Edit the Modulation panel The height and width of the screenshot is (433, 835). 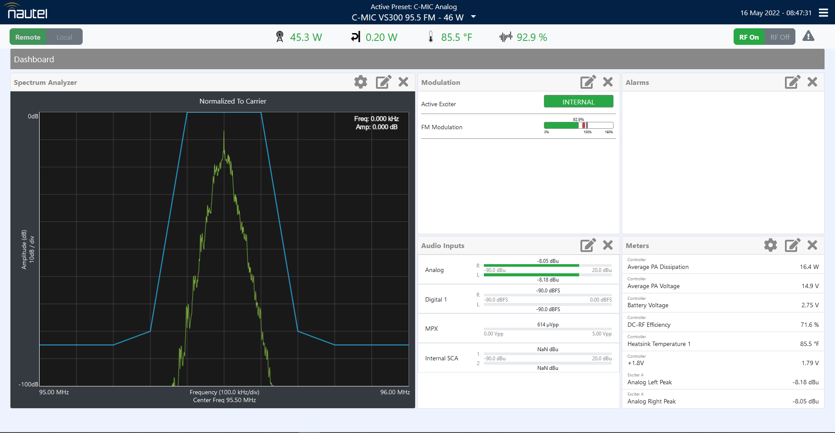coord(588,82)
